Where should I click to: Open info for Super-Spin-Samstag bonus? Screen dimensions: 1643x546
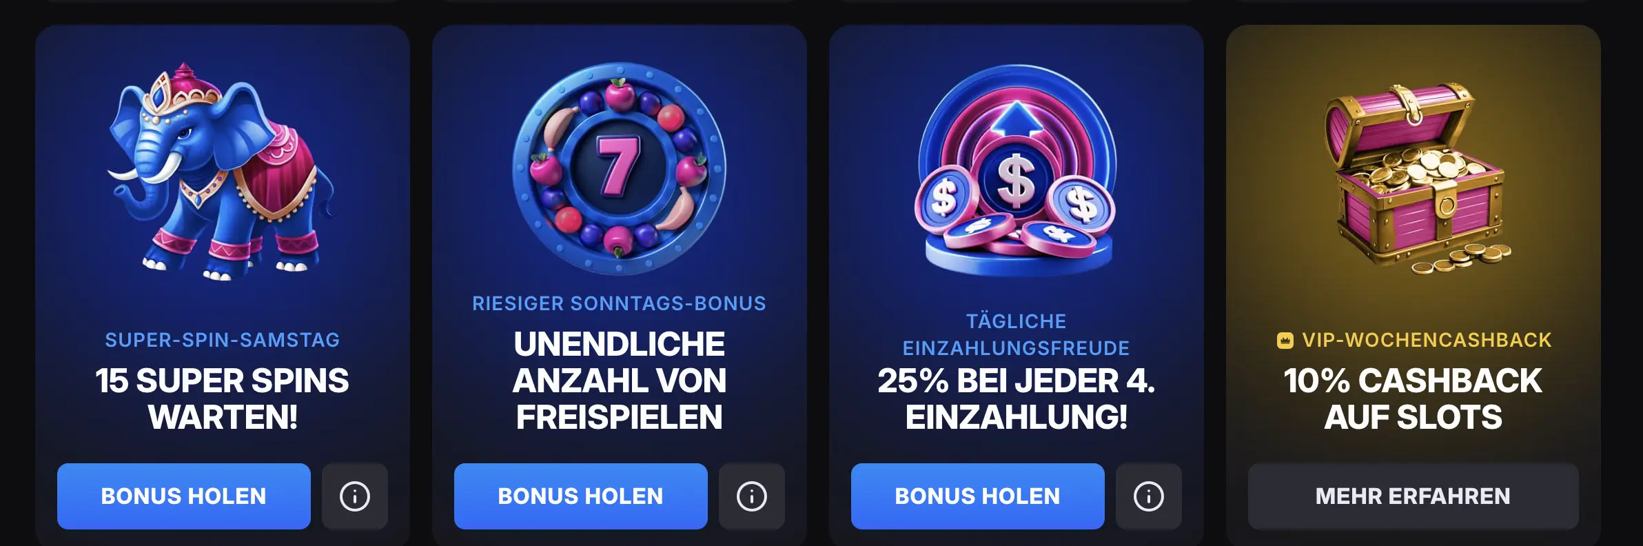[x=355, y=496]
